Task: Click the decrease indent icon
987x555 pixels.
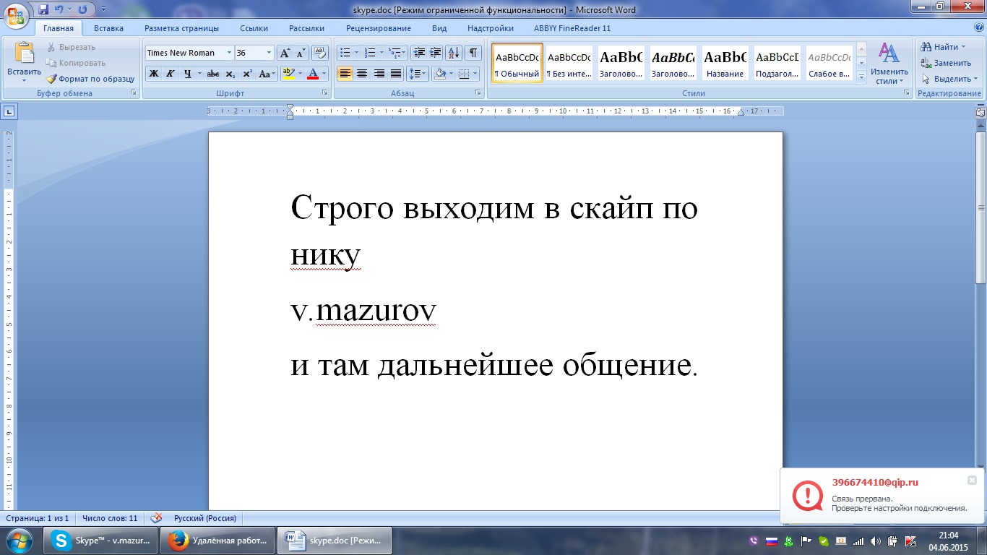Action: (x=418, y=53)
